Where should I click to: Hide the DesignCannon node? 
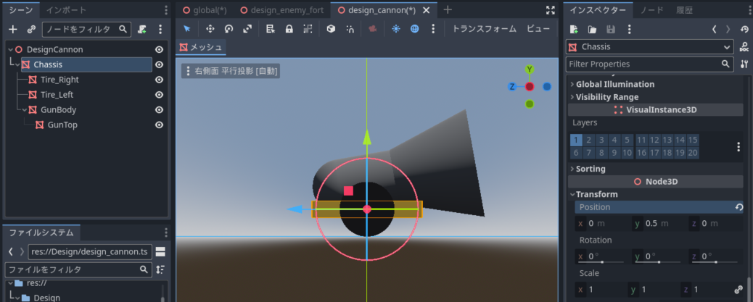(159, 49)
